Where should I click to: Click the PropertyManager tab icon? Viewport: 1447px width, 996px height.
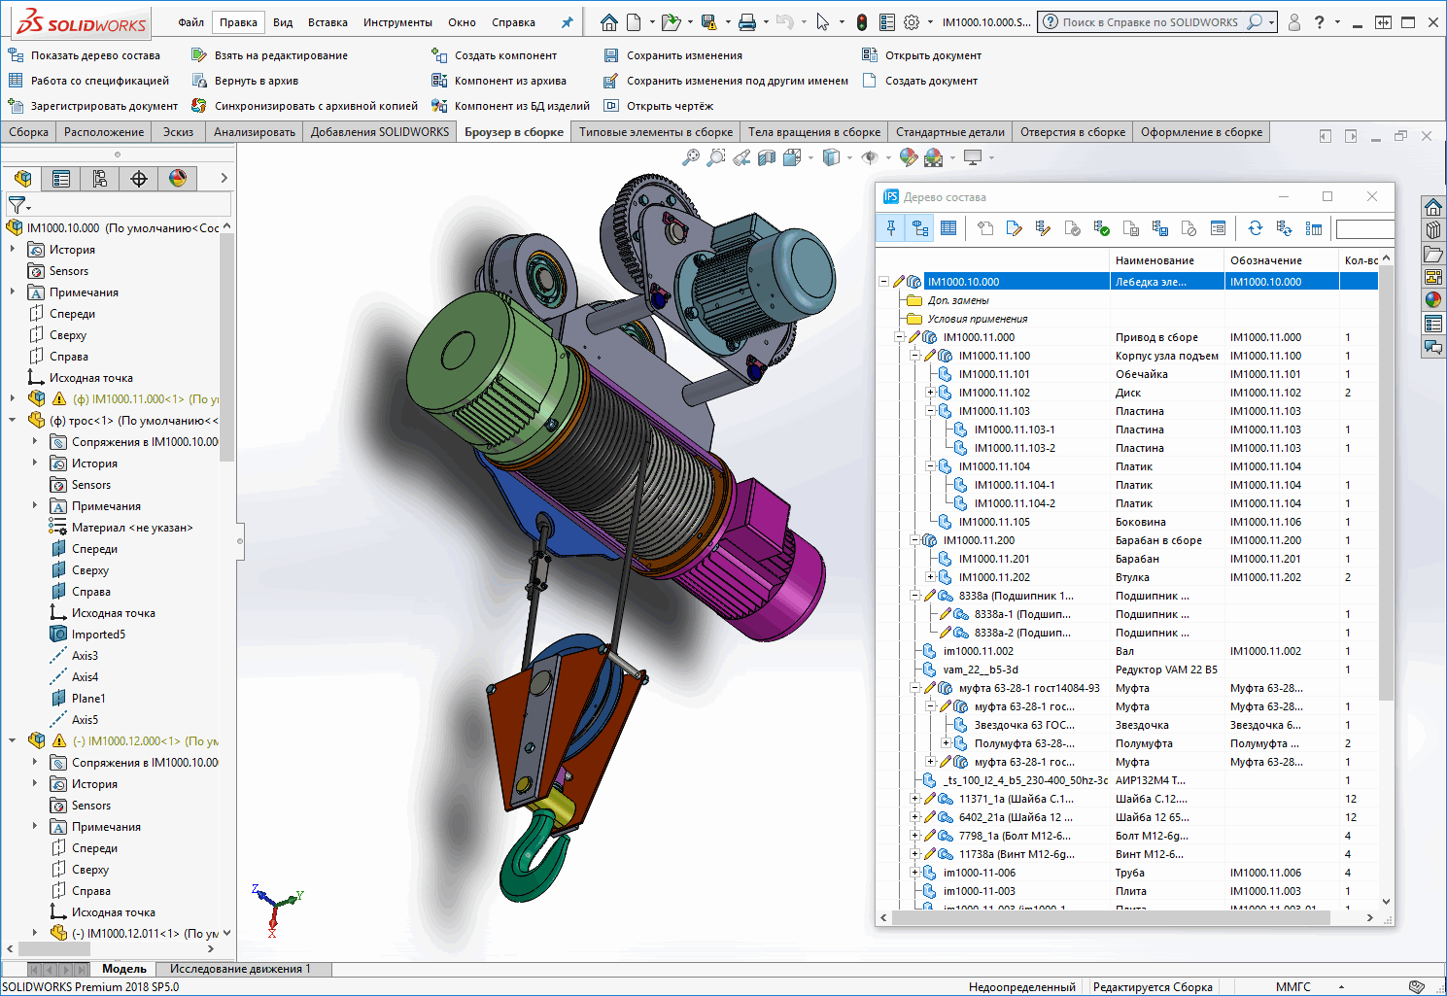pos(61,179)
